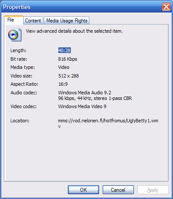The width and height of the screenshot is (173, 199).
Task: Click the Media type: label
Action: [23, 67]
